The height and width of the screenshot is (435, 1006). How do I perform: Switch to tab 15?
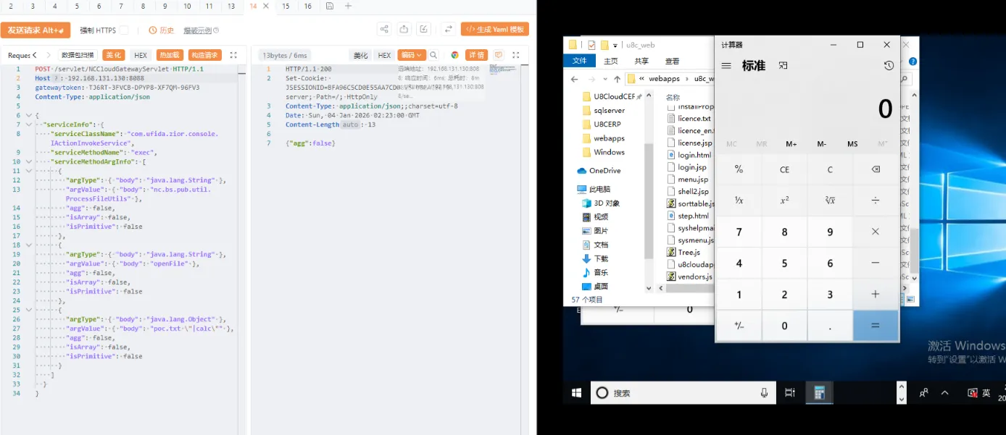pos(286,6)
